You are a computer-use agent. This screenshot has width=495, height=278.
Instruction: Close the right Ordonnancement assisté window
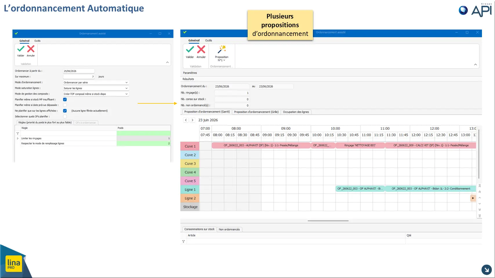coord(477,32)
